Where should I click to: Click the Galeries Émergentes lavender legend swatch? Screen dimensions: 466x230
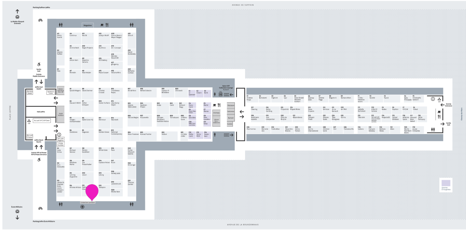[x=446, y=183]
